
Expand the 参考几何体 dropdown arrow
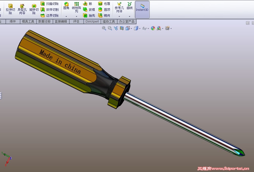[x=119, y=16]
